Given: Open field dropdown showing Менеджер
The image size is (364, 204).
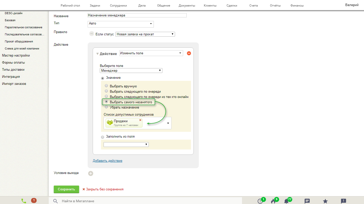Looking at the screenshot, I should click(131, 70).
